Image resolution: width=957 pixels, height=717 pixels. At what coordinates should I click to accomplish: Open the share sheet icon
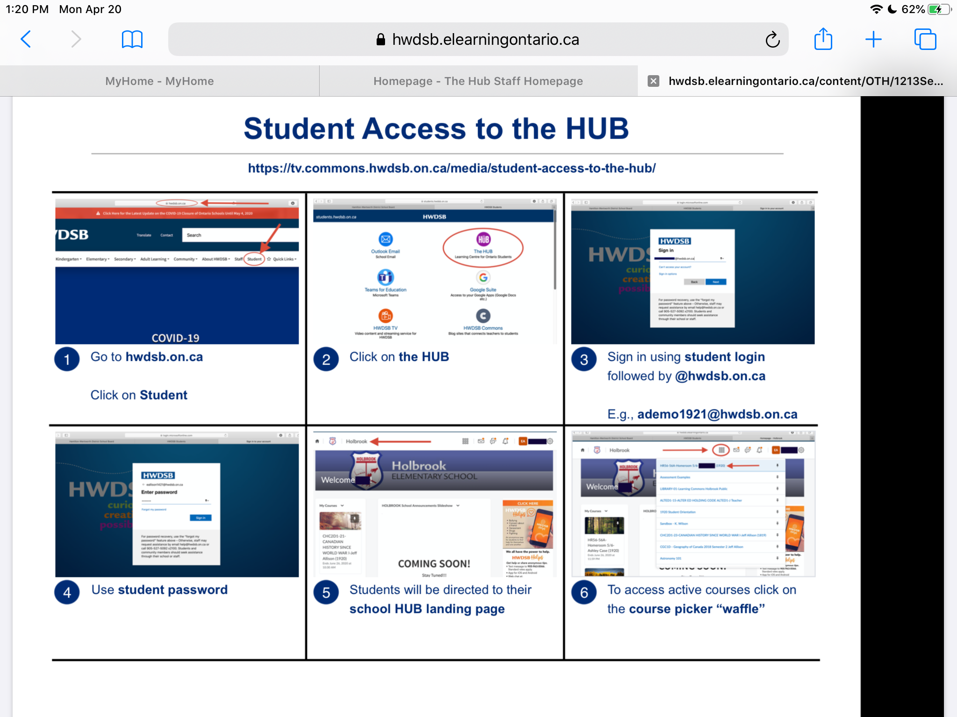(x=823, y=38)
